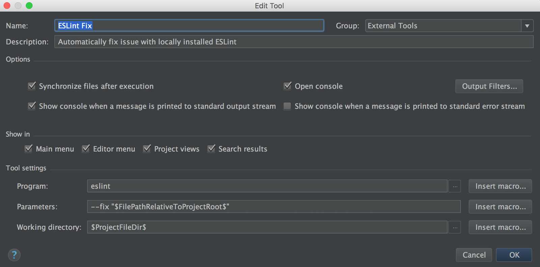The image size is (540, 267).
Task: Uncheck Main menu in Show in
Action: click(29, 149)
